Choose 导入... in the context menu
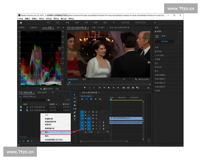Screen dimensions: 201x160 (47, 132)
